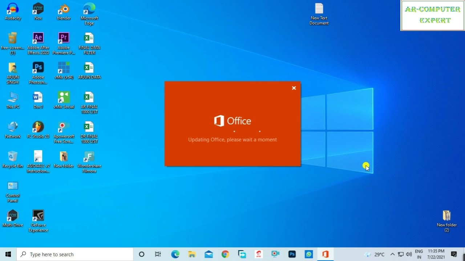
Task: Select Apowersoft Free Screen recorder shortcut
Action: [x=64, y=132]
